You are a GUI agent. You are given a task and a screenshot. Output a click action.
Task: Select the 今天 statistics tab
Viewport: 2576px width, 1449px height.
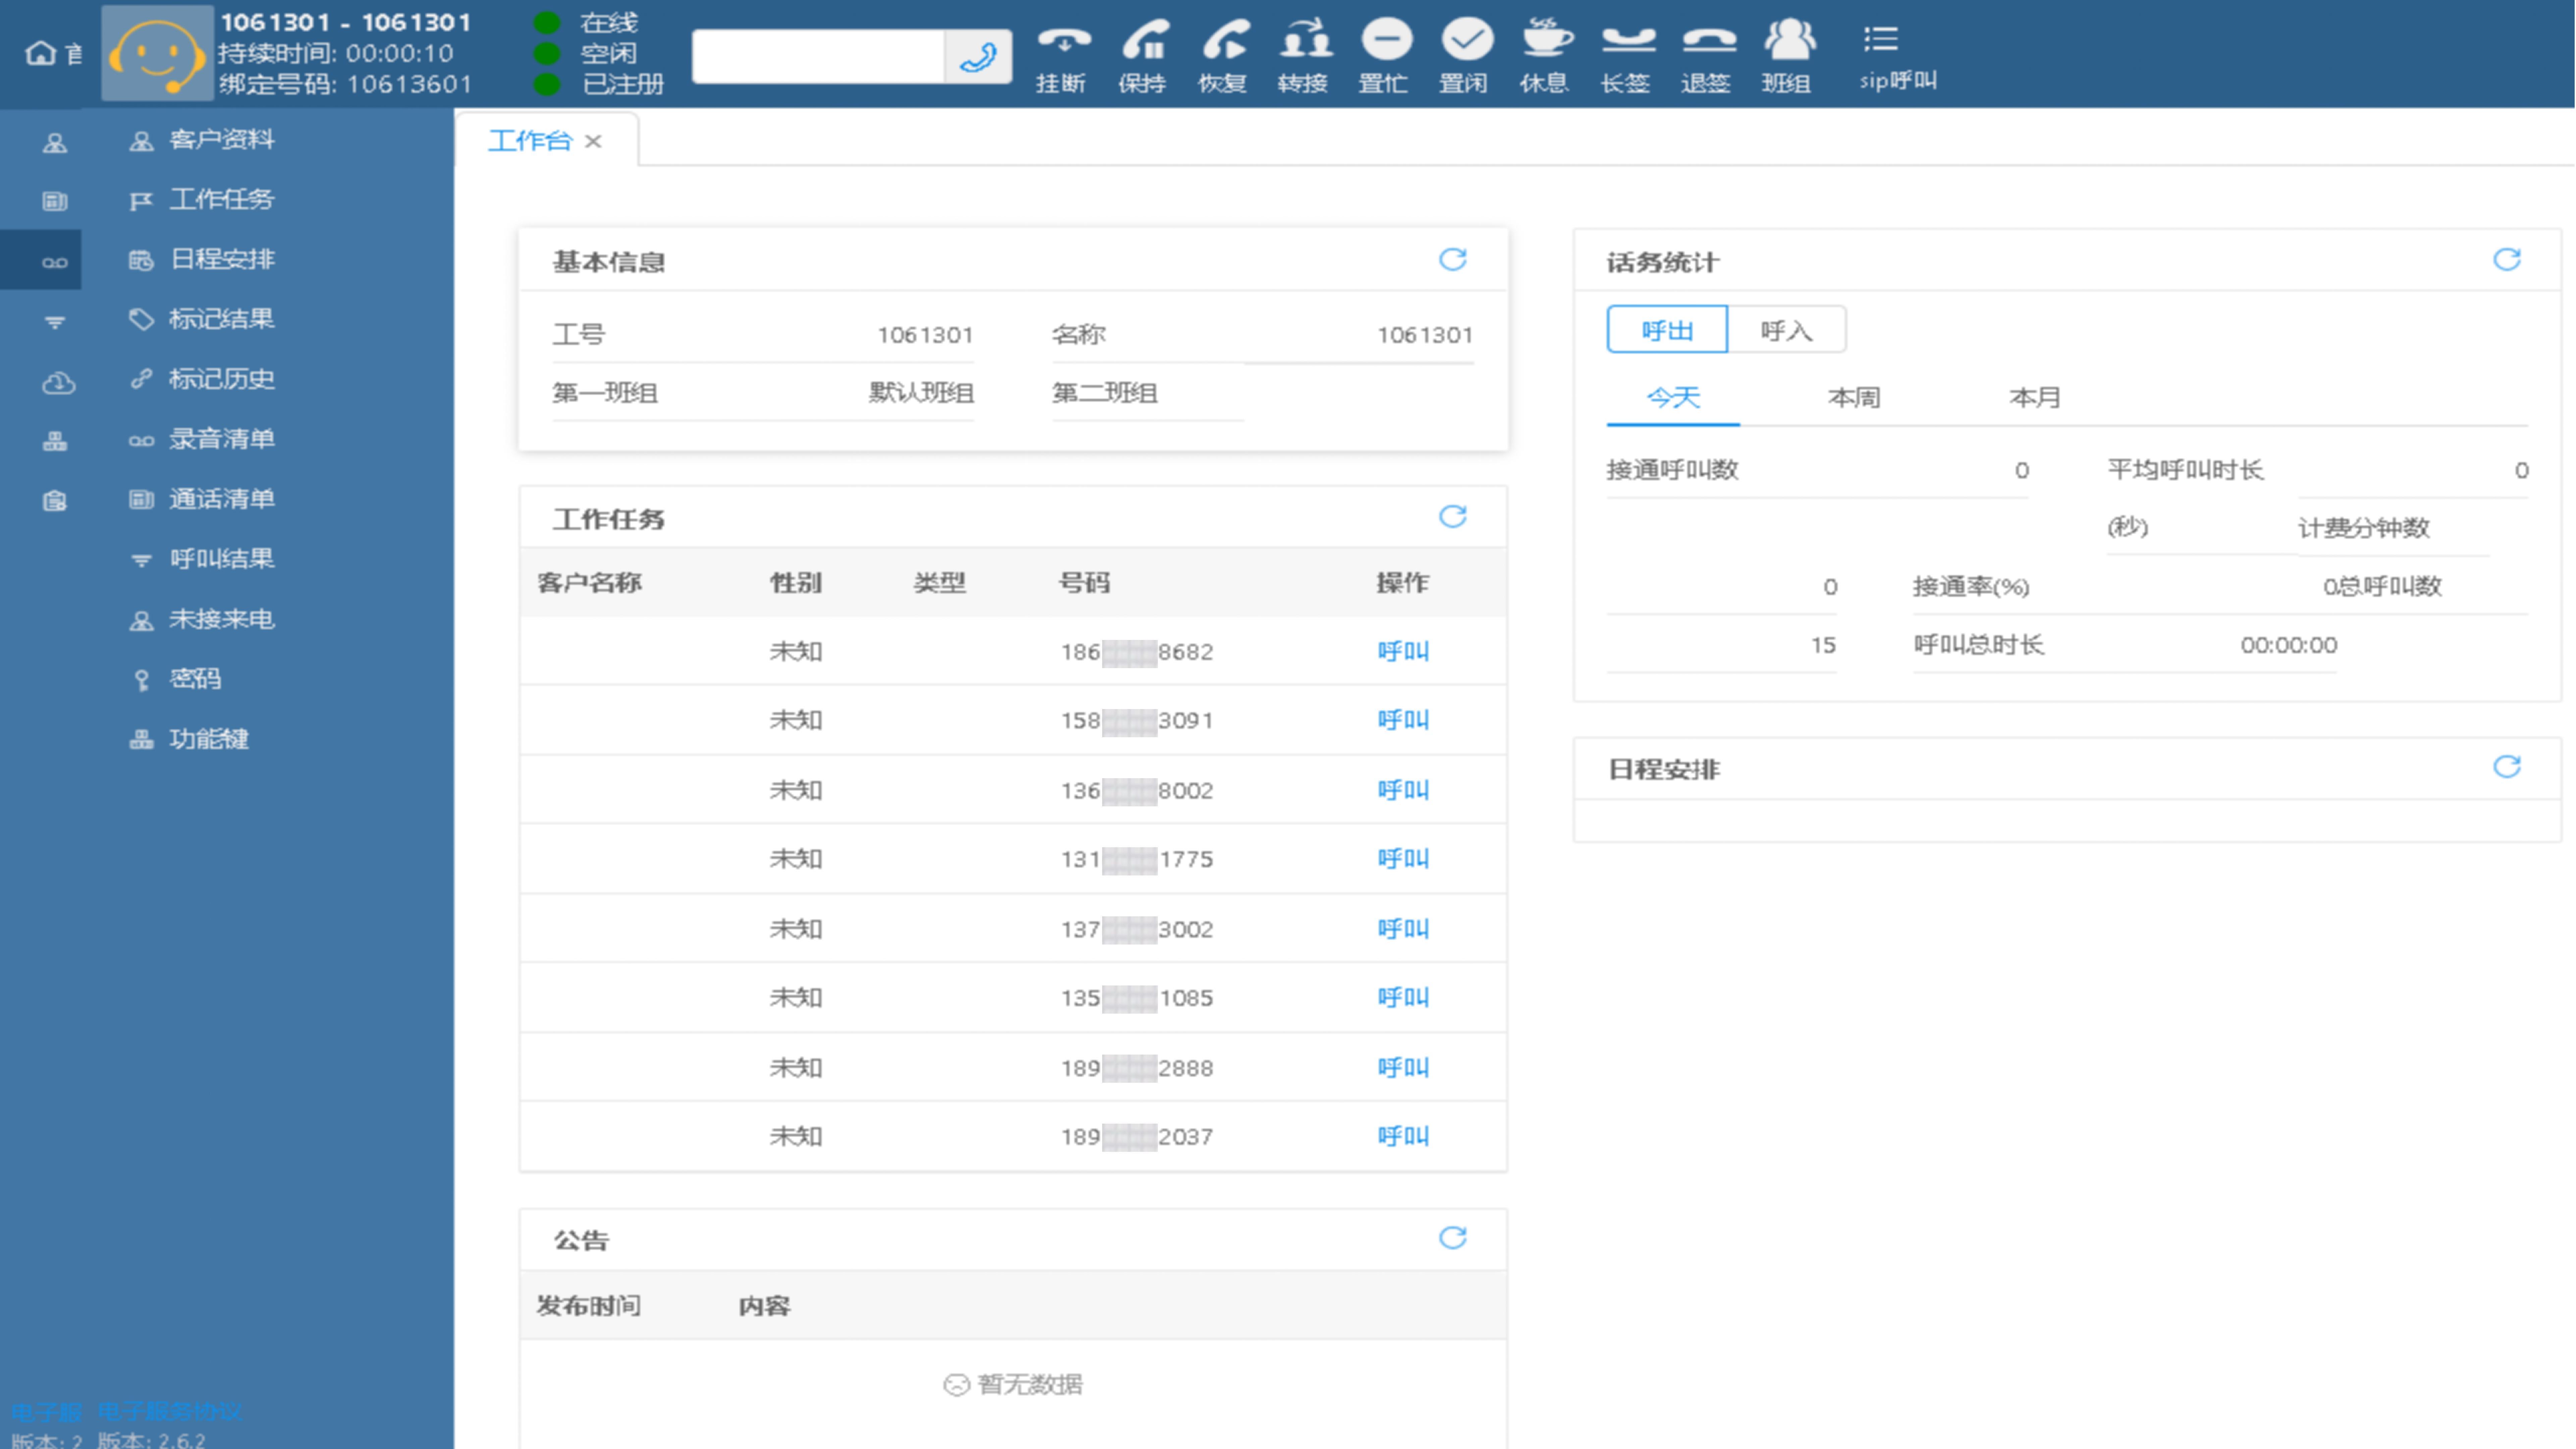pos(1673,398)
